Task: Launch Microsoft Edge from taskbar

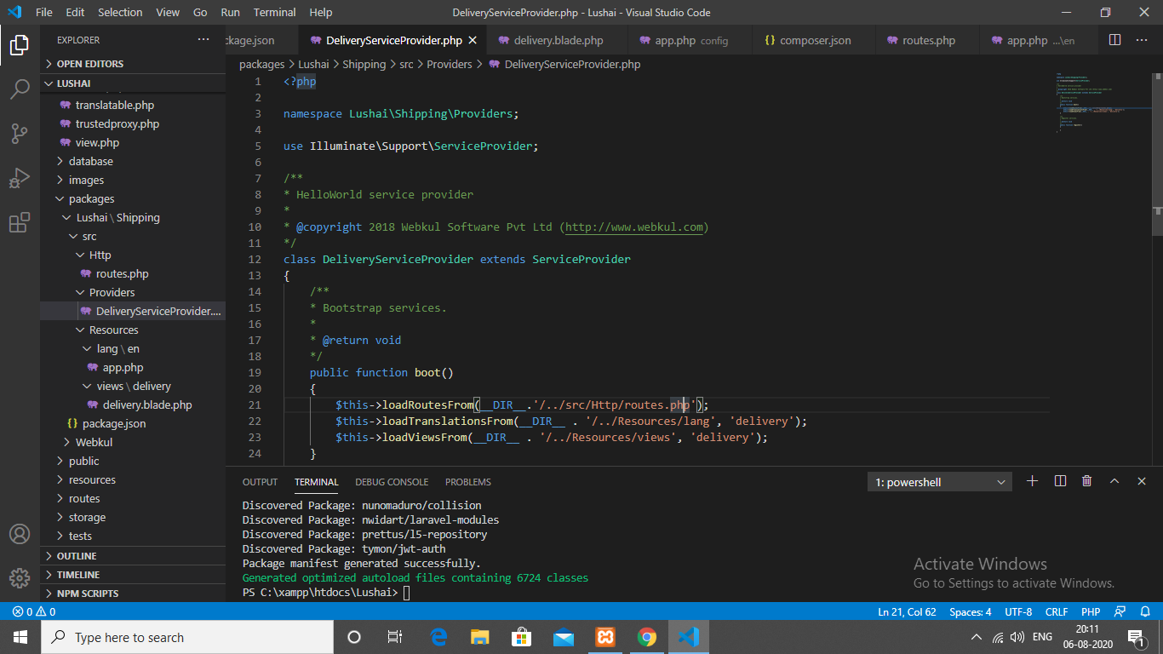Action: [438, 637]
